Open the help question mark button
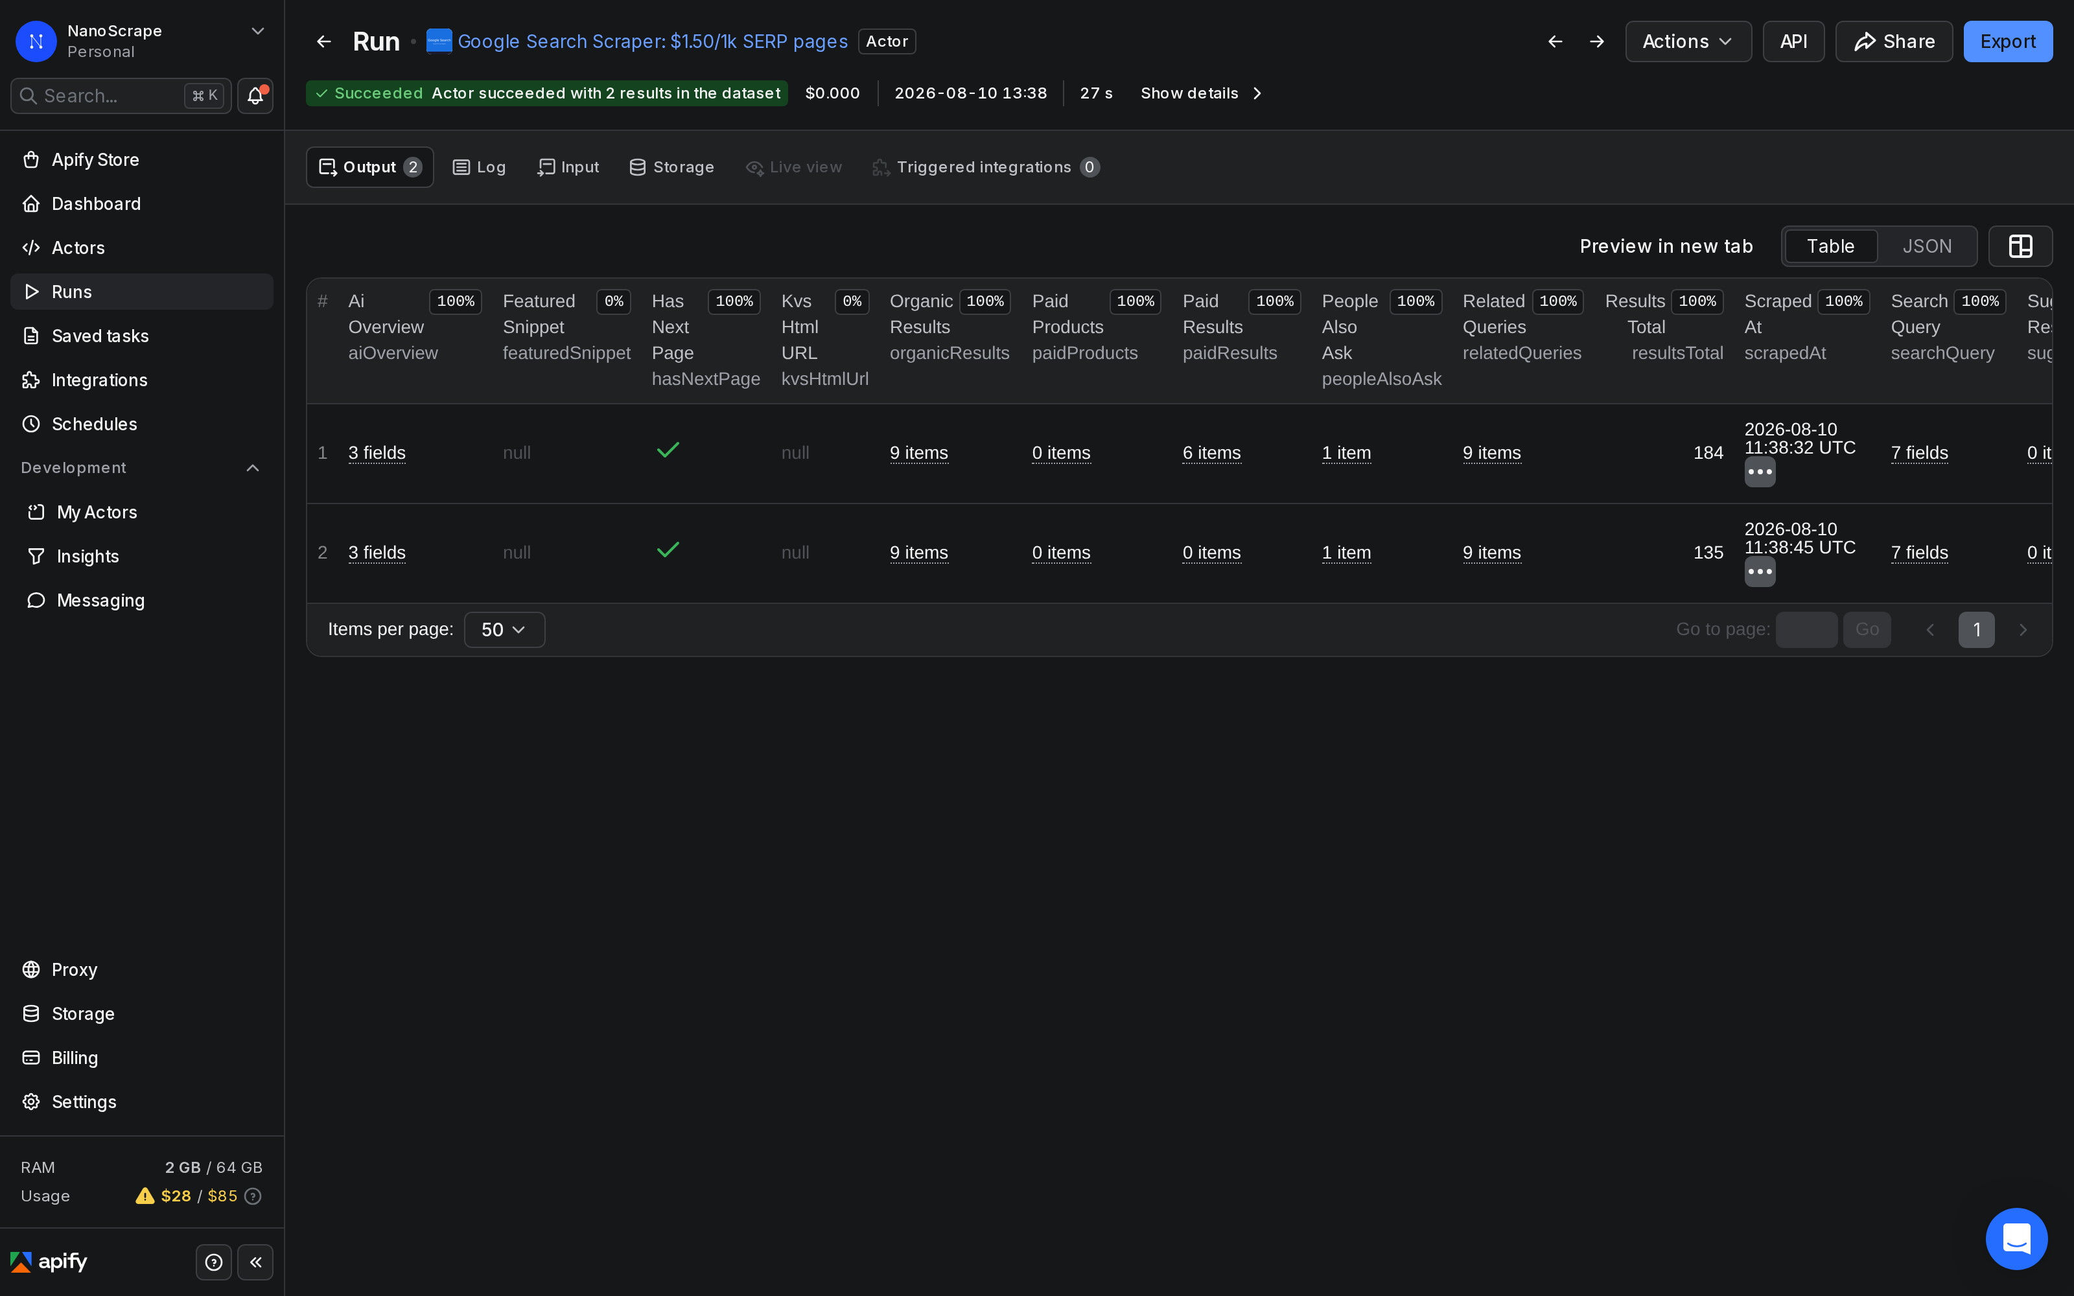 [x=213, y=1262]
